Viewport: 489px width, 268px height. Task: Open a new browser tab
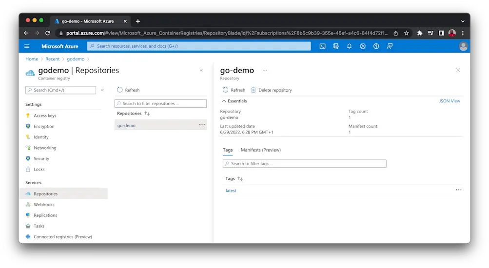click(138, 21)
